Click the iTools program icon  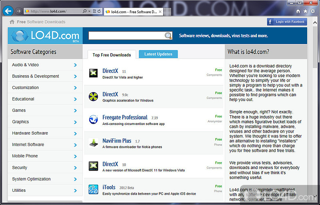(x=93, y=189)
